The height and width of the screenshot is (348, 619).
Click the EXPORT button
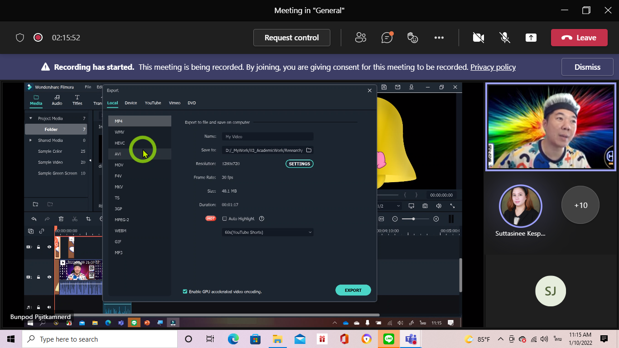point(353,290)
